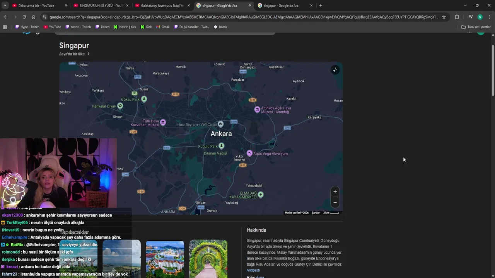The width and height of the screenshot is (495, 278).
Task: Open the nesrin - Twitch bookmark
Action: 78,27
